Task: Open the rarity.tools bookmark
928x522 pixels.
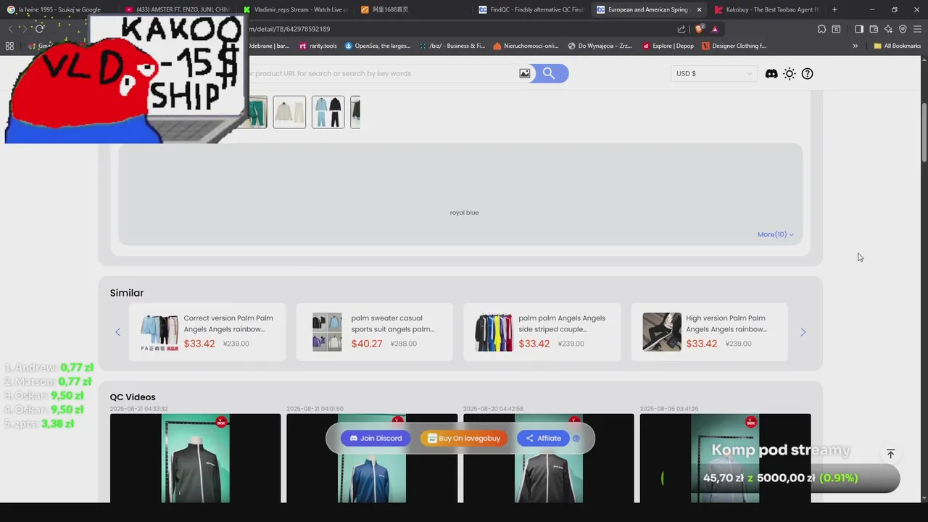Action: coord(318,46)
